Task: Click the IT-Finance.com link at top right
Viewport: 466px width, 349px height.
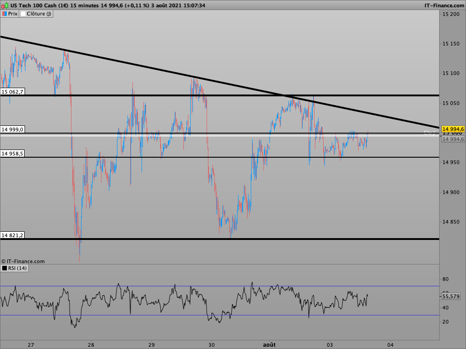Action: tap(444, 5)
